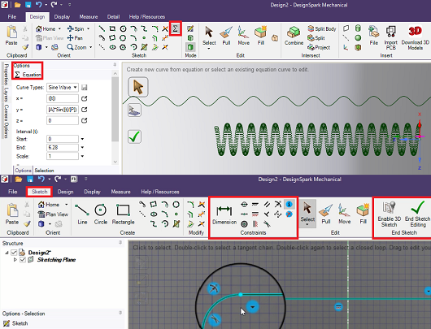Click Enable 3D Sketch icon
The height and width of the screenshot is (329, 431).
389,214
